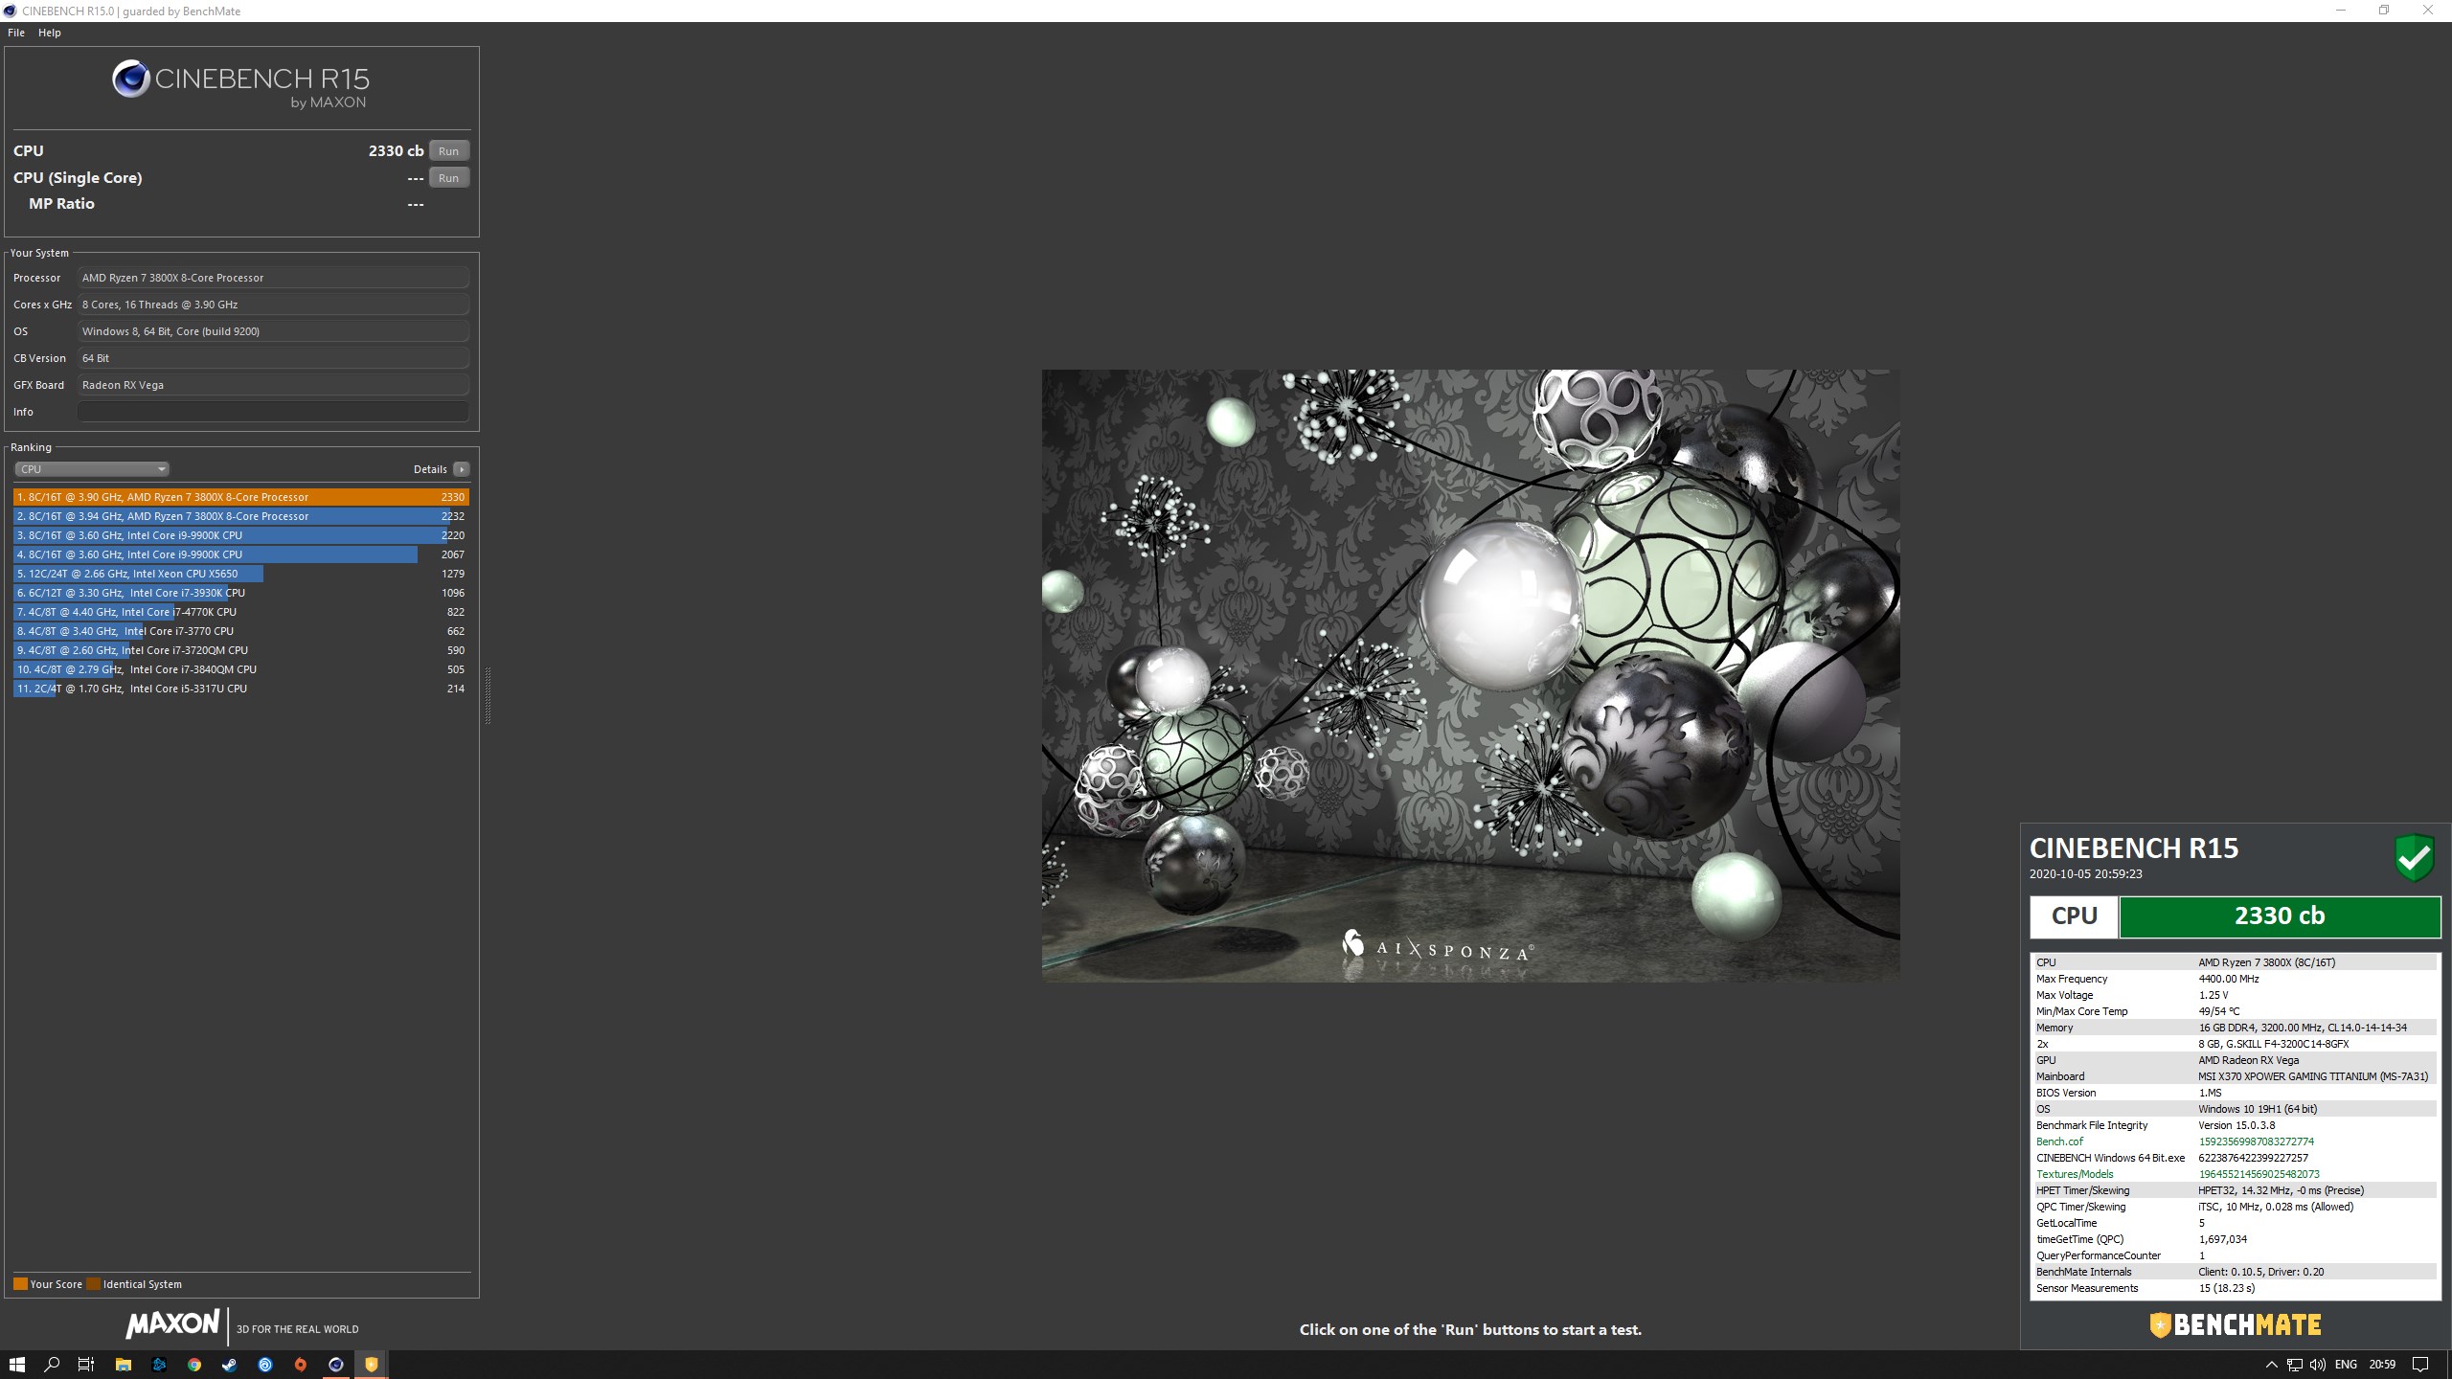Select ranking row Xeon X5650 1279
The image size is (2452, 1379).
click(x=241, y=574)
